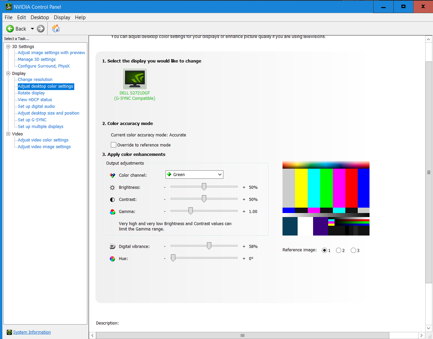Click the Hue plus sign
This screenshot has width=433, height=339.
(244, 259)
